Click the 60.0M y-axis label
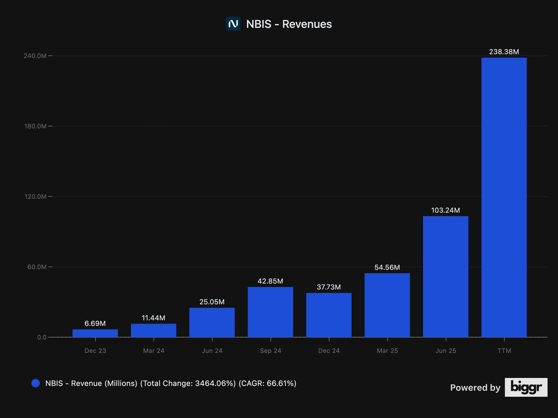 tap(38, 267)
